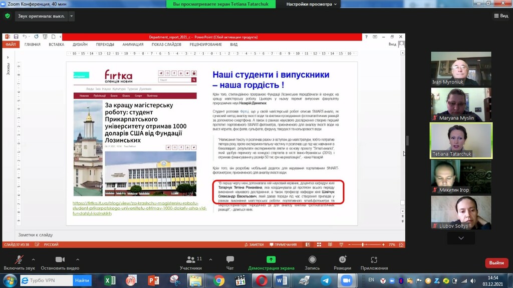The height and width of the screenshot is (288, 513).
Task: Expand audio options arrow next to microphone
Action: [34, 259]
